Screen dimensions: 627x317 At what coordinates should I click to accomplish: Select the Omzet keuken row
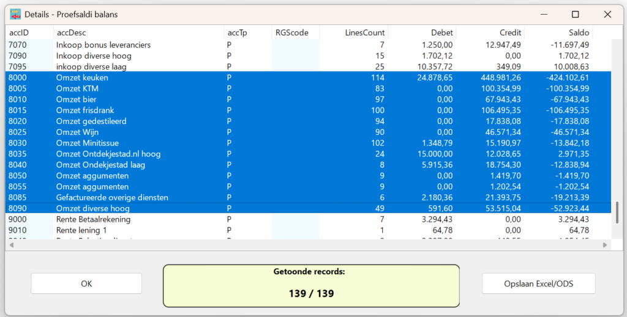click(x=82, y=78)
